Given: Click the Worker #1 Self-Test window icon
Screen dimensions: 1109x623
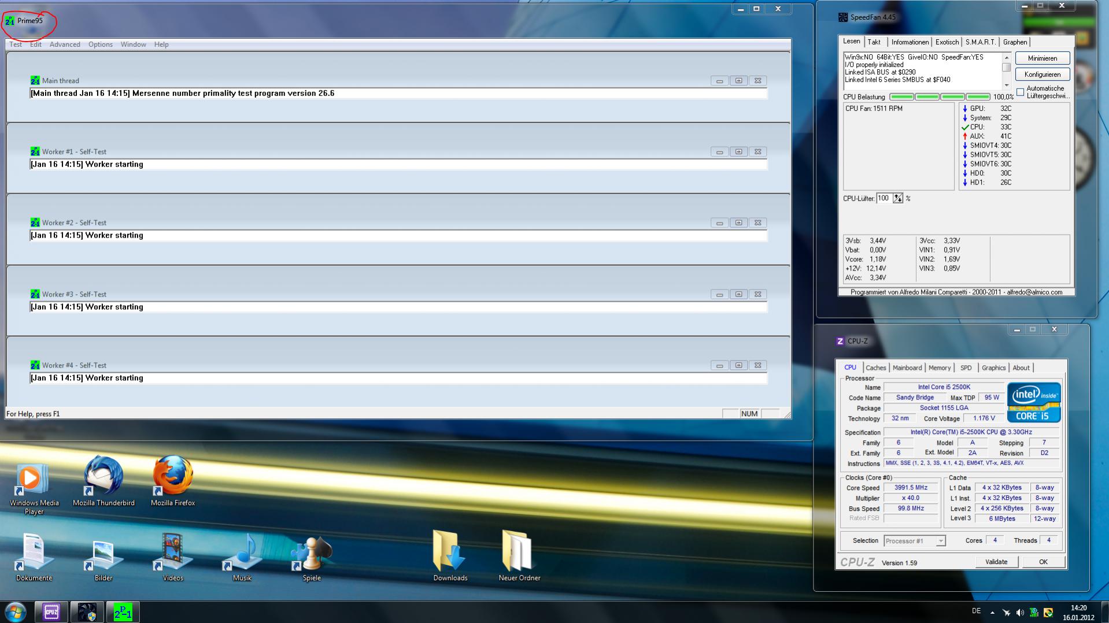Looking at the screenshot, I should 35,151.
